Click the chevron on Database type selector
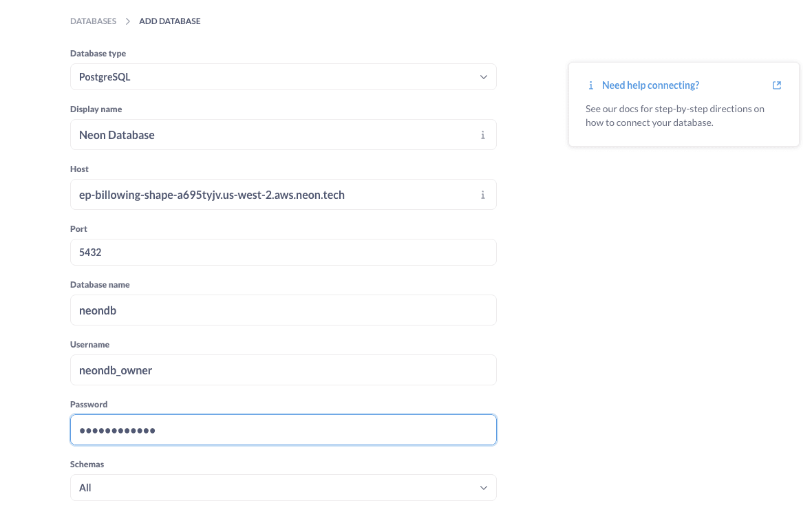Viewport: 812px width, 512px height. [x=484, y=76]
